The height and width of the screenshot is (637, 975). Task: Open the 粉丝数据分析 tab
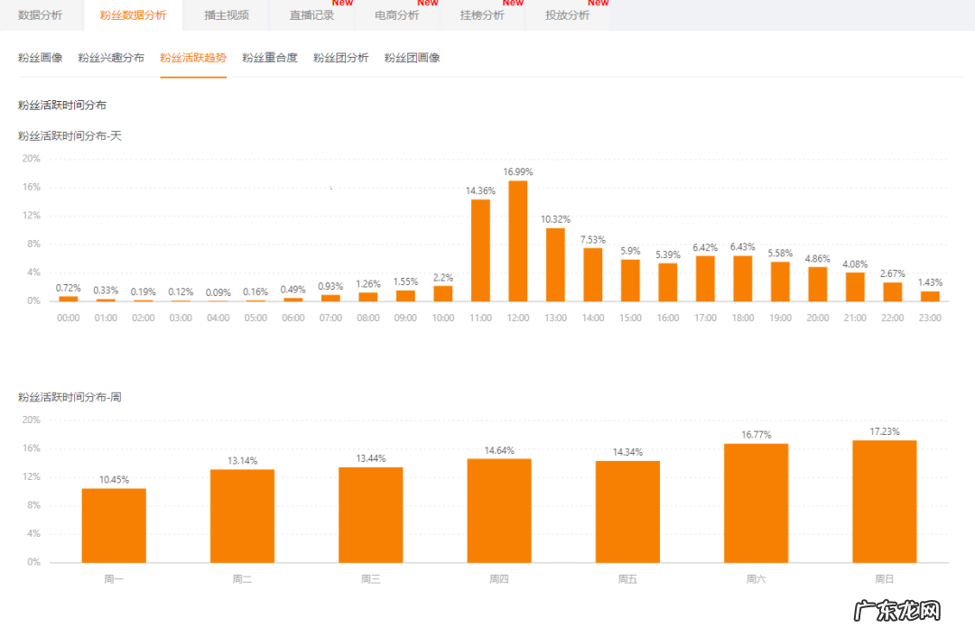point(132,15)
